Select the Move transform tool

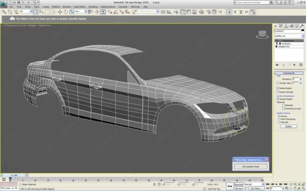[60, 12]
